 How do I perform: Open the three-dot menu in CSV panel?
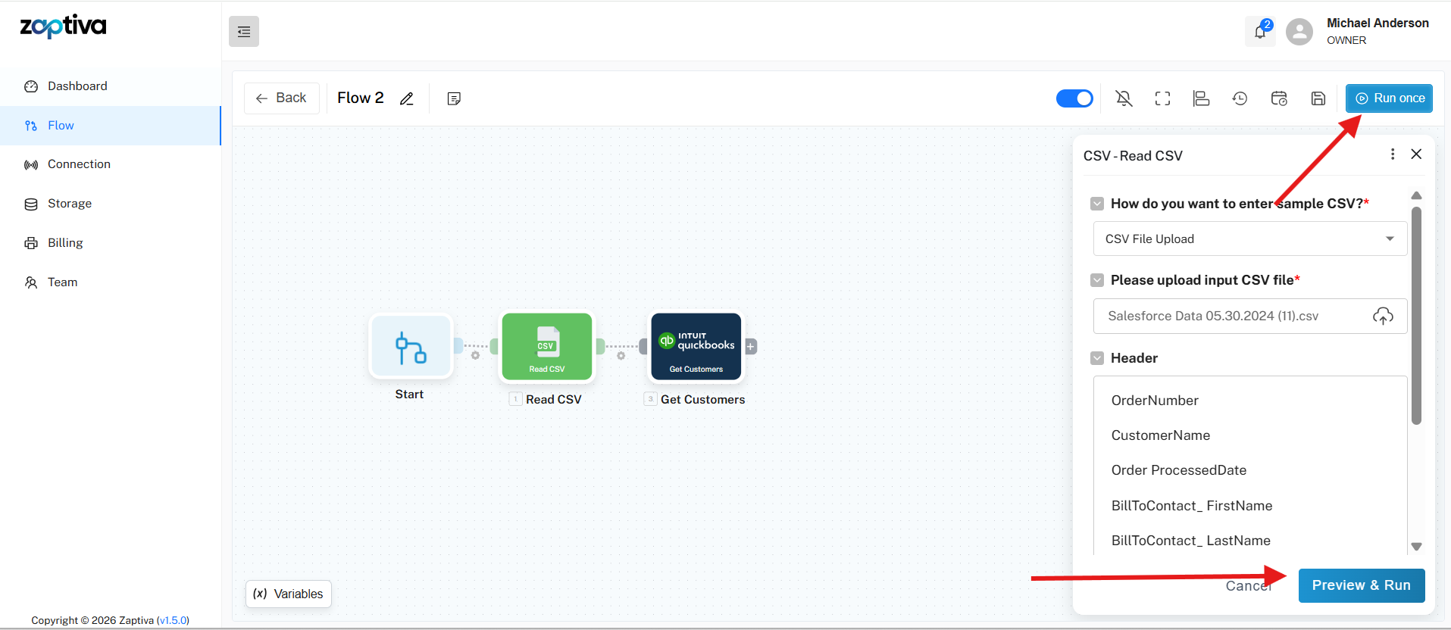tap(1392, 154)
